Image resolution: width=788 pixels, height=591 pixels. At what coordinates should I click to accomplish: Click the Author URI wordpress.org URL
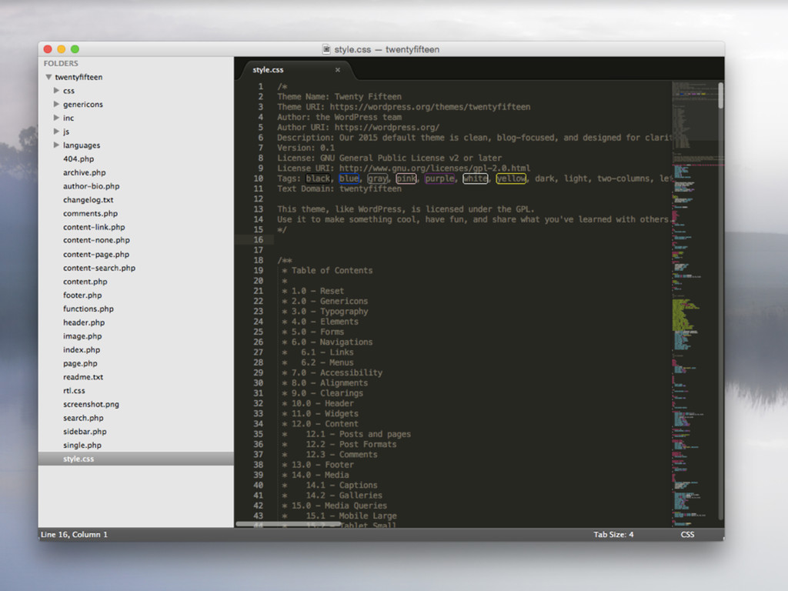pos(387,127)
